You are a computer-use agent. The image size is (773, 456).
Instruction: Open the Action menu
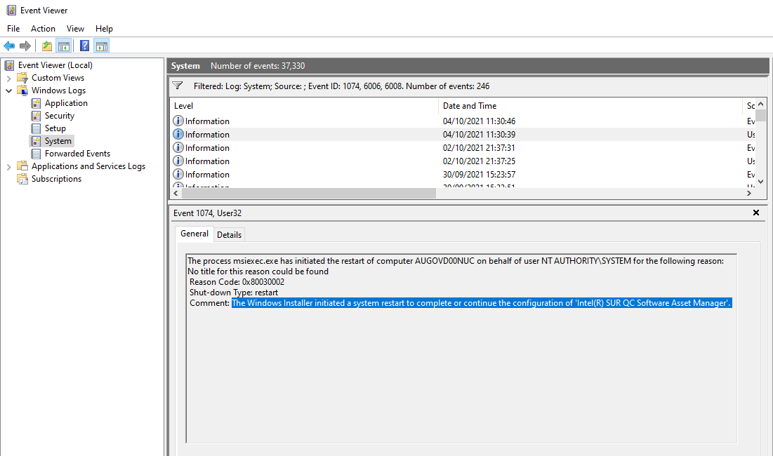43,29
